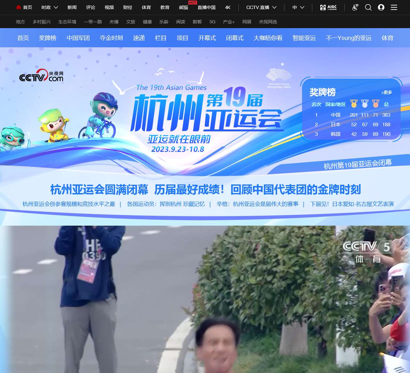Switch to the 中国军团 tab

[x=78, y=38]
